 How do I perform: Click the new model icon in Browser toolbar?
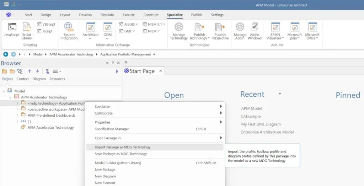tap(4, 71)
